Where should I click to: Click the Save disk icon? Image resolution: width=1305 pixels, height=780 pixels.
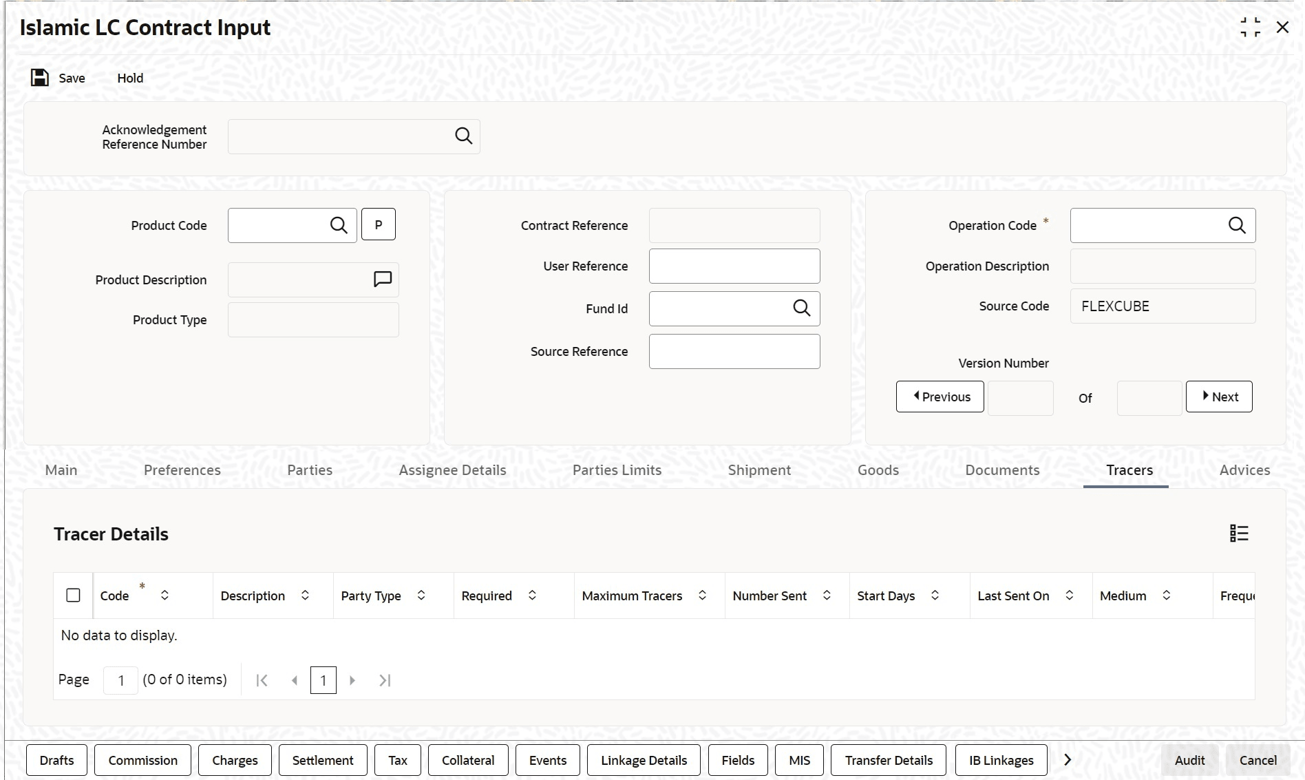click(40, 78)
